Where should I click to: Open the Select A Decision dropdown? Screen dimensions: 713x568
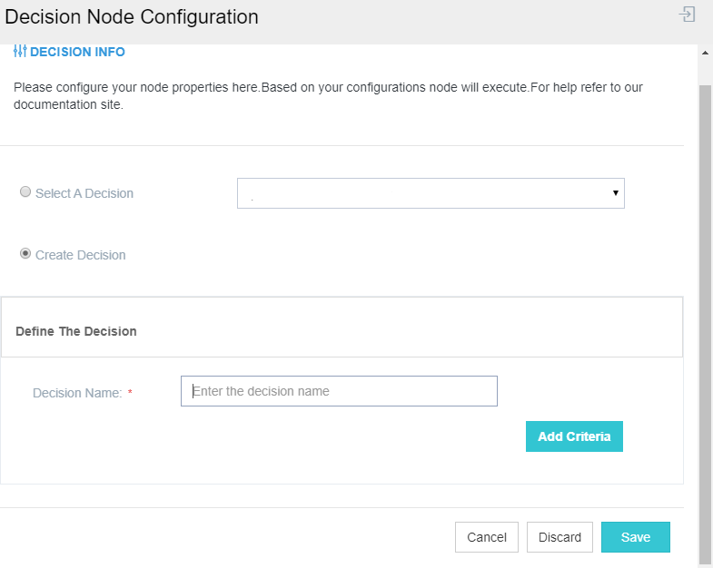(431, 193)
